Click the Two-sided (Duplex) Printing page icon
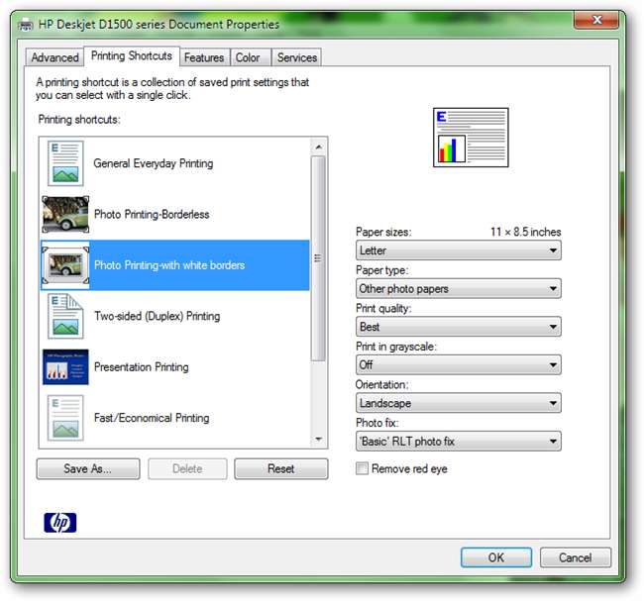Image resolution: width=644 pixels, height=601 pixels. pyautogui.click(x=65, y=316)
